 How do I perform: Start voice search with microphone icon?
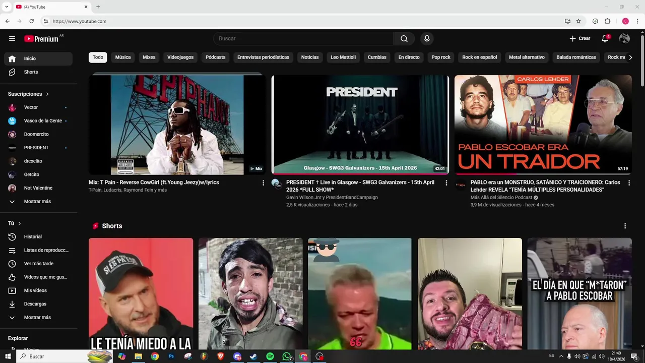[x=427, y=39]
